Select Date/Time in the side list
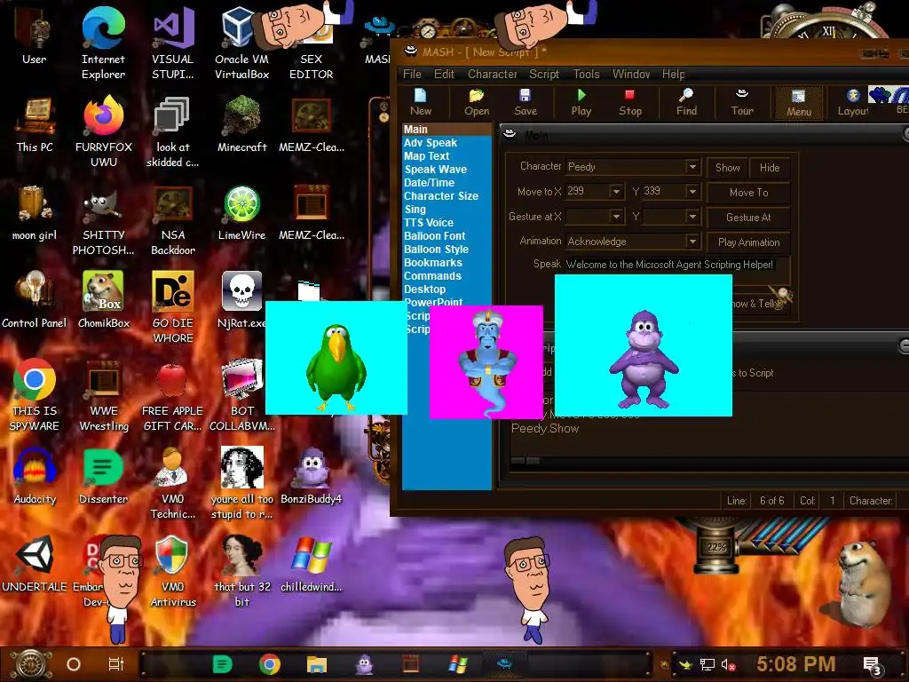 (447, 183)
